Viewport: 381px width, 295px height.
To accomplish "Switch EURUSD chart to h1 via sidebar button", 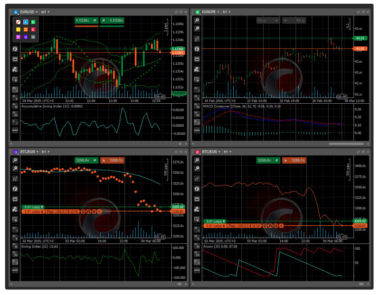I will [x=15, y=122].
